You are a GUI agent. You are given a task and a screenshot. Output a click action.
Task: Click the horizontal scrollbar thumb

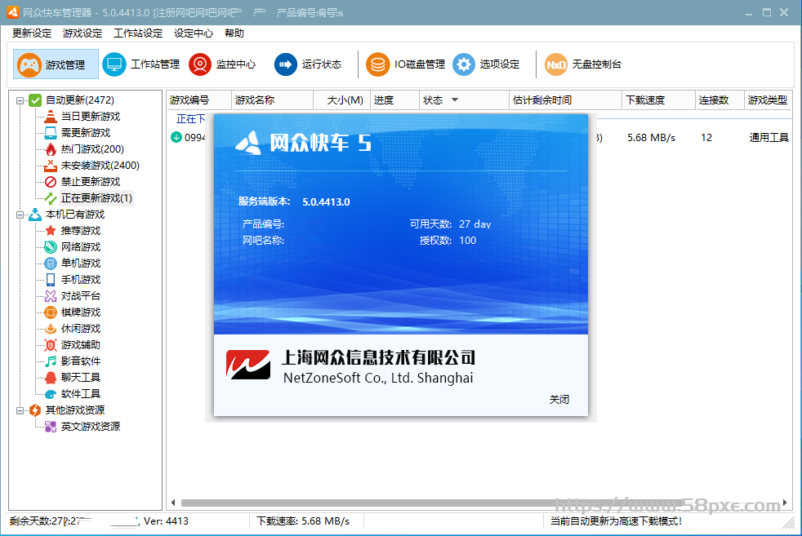432,503
